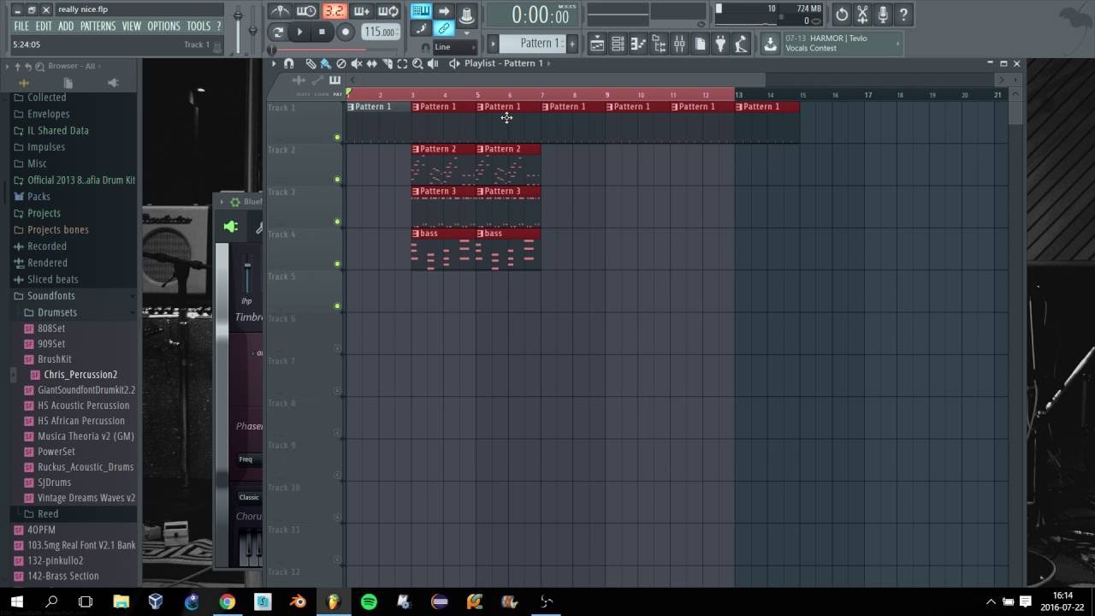The image size is (1095, 616).
Task: Toggle typing keyboard to piano
Action: pos(420,12)
